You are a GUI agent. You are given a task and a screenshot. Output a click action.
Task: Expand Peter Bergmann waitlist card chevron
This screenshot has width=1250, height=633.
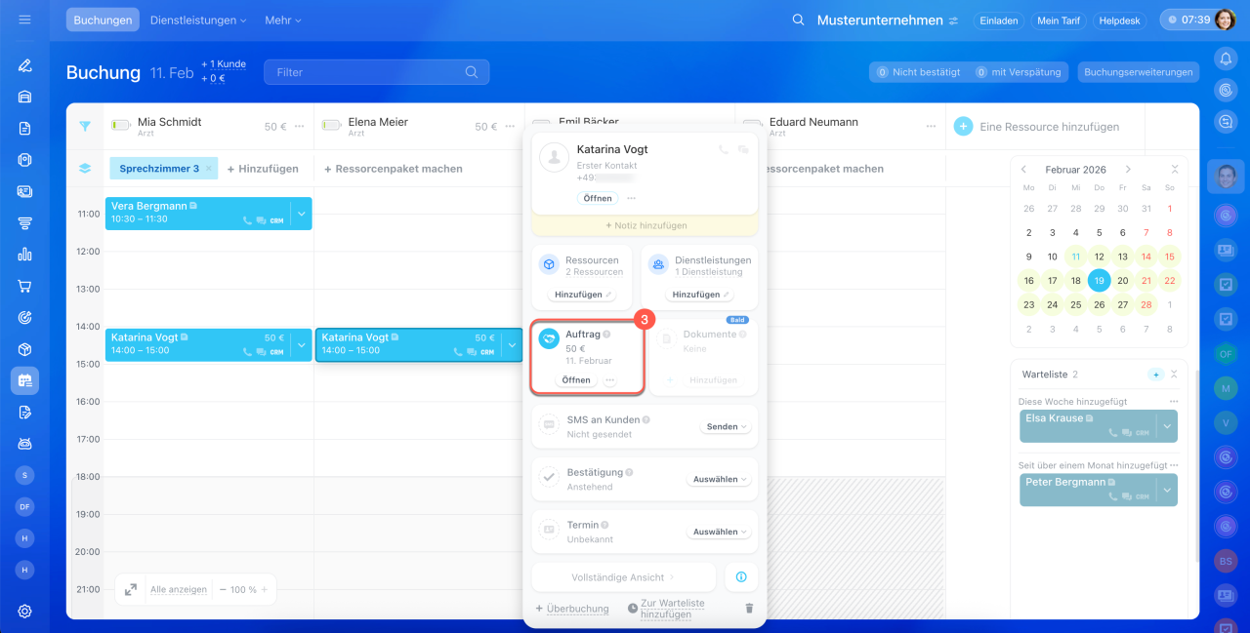[1167, 491]
